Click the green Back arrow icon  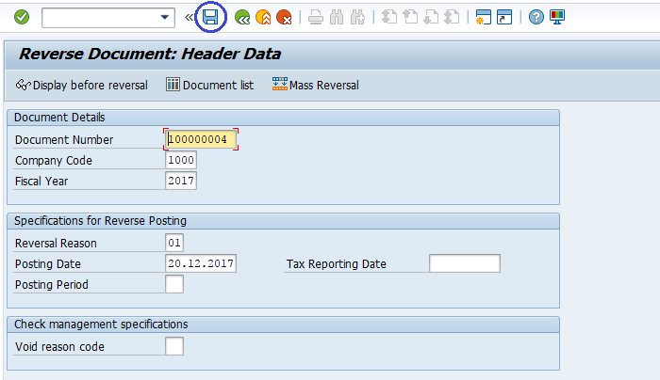(x=242, y=17)
